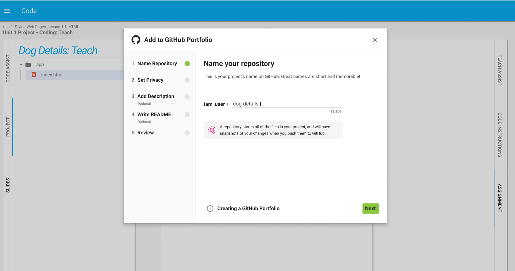This screenshot has width=515, height=271.
Task: Click the lightbulb tip icon
Action: tap(212, 130)
